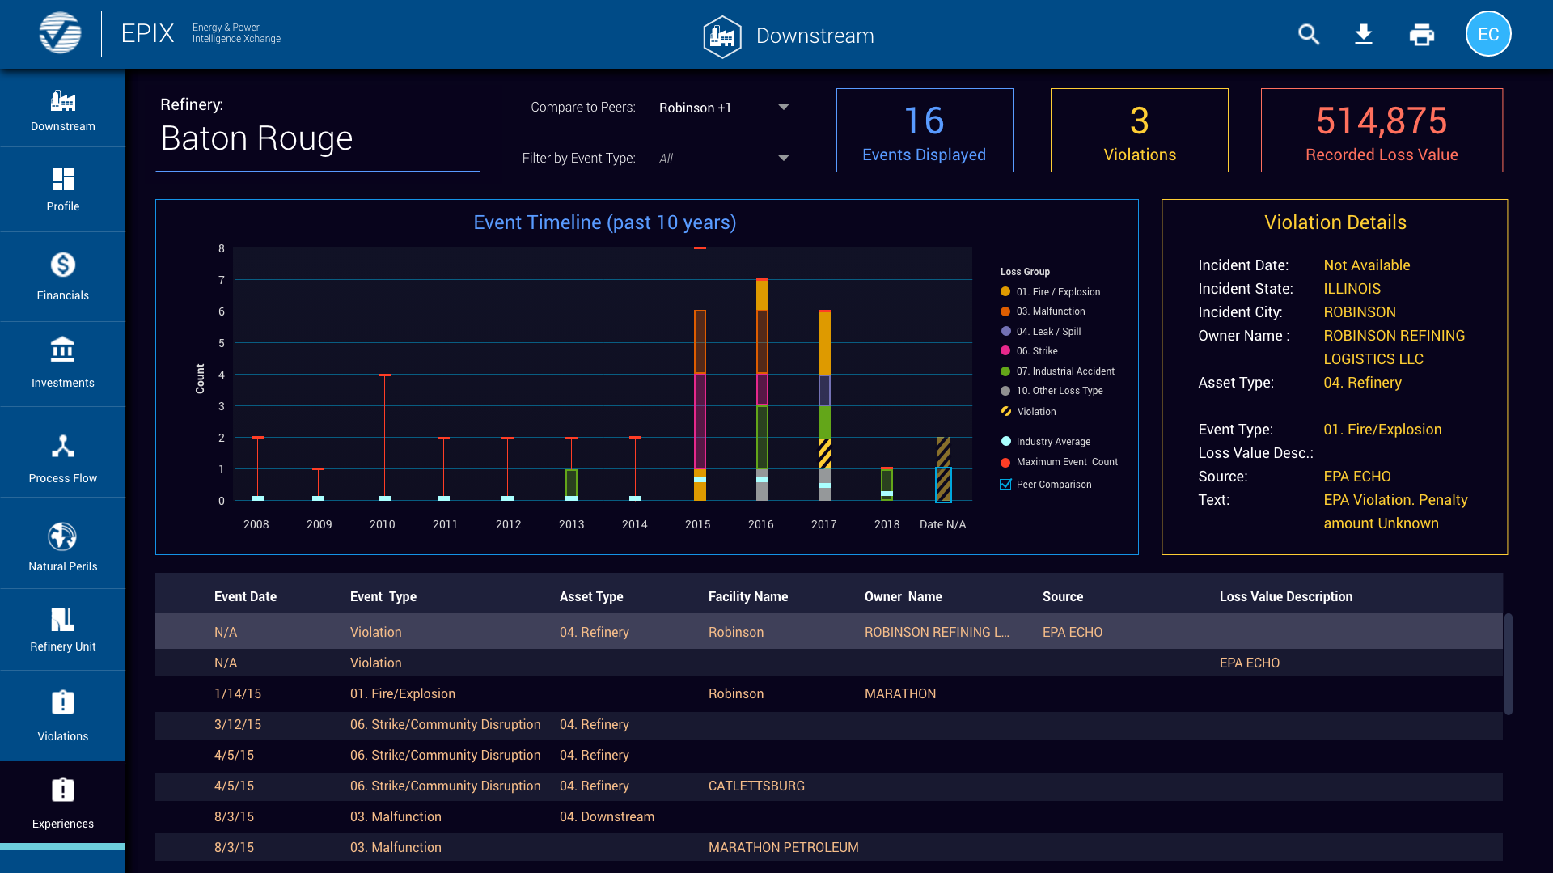Click the 2010 maximum event count marker
1553x873 pixels.
click(385, 375)
